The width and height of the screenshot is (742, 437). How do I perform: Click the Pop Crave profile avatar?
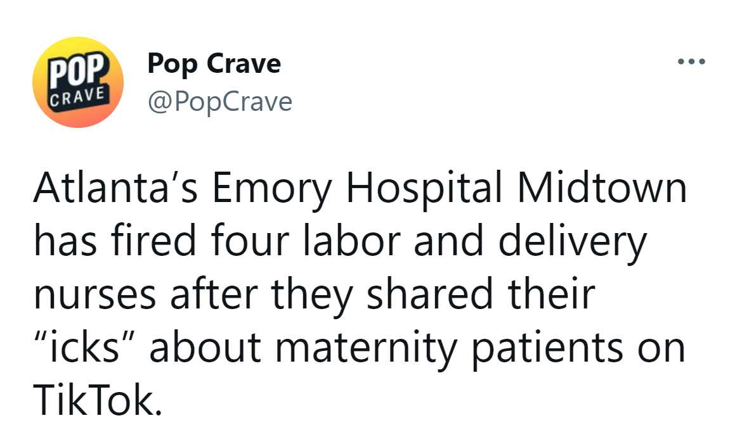click(78, 82)
